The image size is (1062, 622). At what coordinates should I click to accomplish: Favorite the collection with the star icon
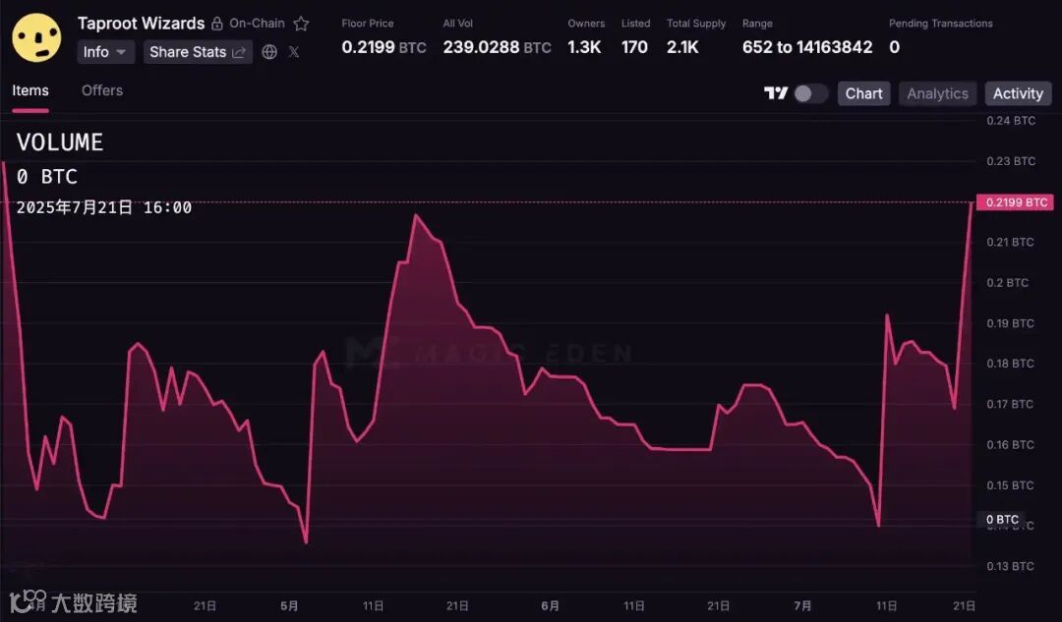[302, 24]
